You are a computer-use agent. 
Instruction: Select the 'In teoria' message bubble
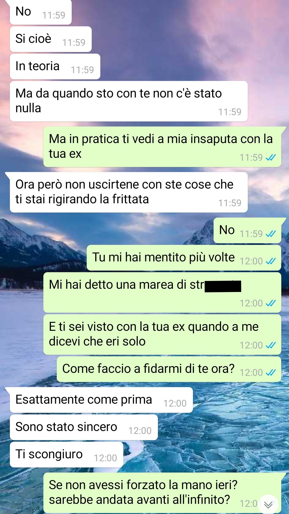55,66
